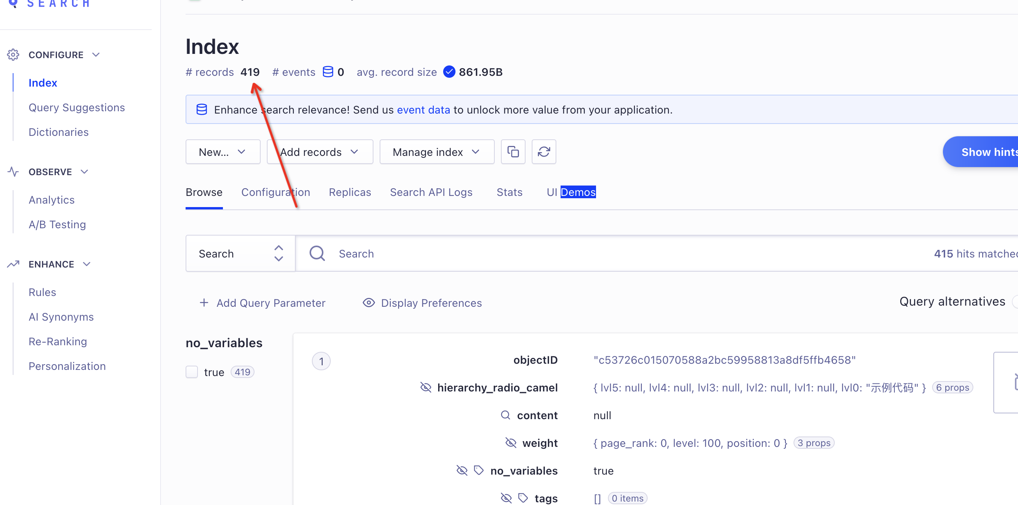The height and width of the screenshot is (505, 1018).
Task: Click the search magnifier icon in Browse bar
Action: (x=318, y=253)
